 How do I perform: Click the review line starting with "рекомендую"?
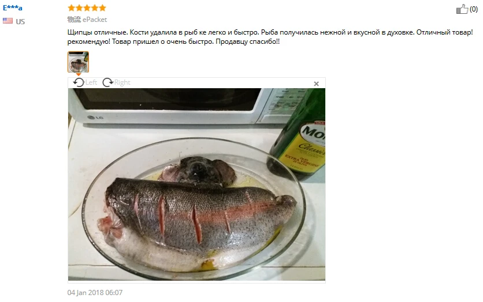pos(173,41)
